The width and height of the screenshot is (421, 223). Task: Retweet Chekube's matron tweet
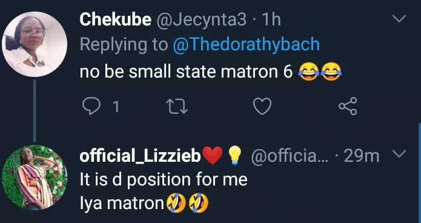[x=177, y=107]
